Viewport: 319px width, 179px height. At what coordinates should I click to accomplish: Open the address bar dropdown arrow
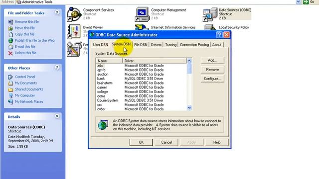click(x=298, y=2)
